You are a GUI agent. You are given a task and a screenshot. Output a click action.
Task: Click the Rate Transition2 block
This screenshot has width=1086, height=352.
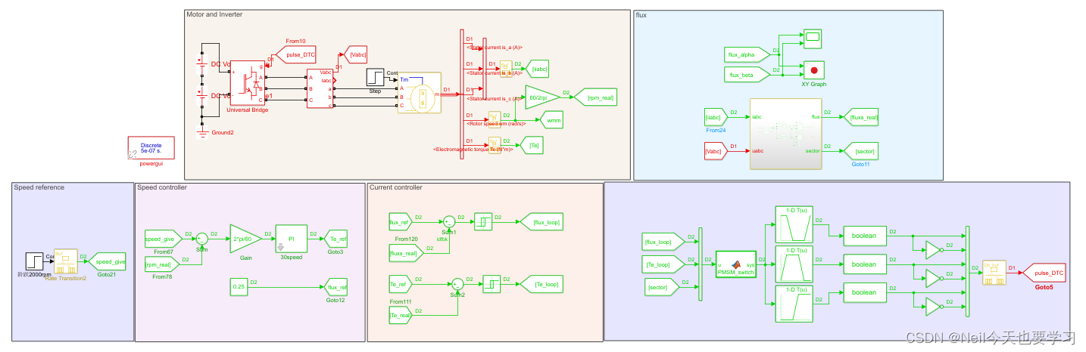(x=65, y=262)
